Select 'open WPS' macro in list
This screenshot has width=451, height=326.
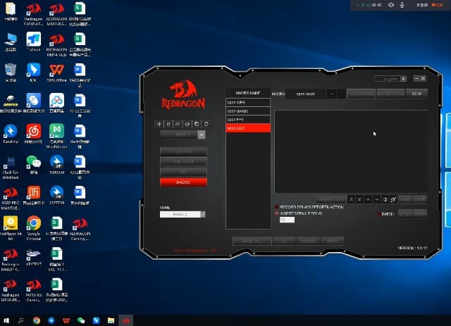click(x=248, y=102)
